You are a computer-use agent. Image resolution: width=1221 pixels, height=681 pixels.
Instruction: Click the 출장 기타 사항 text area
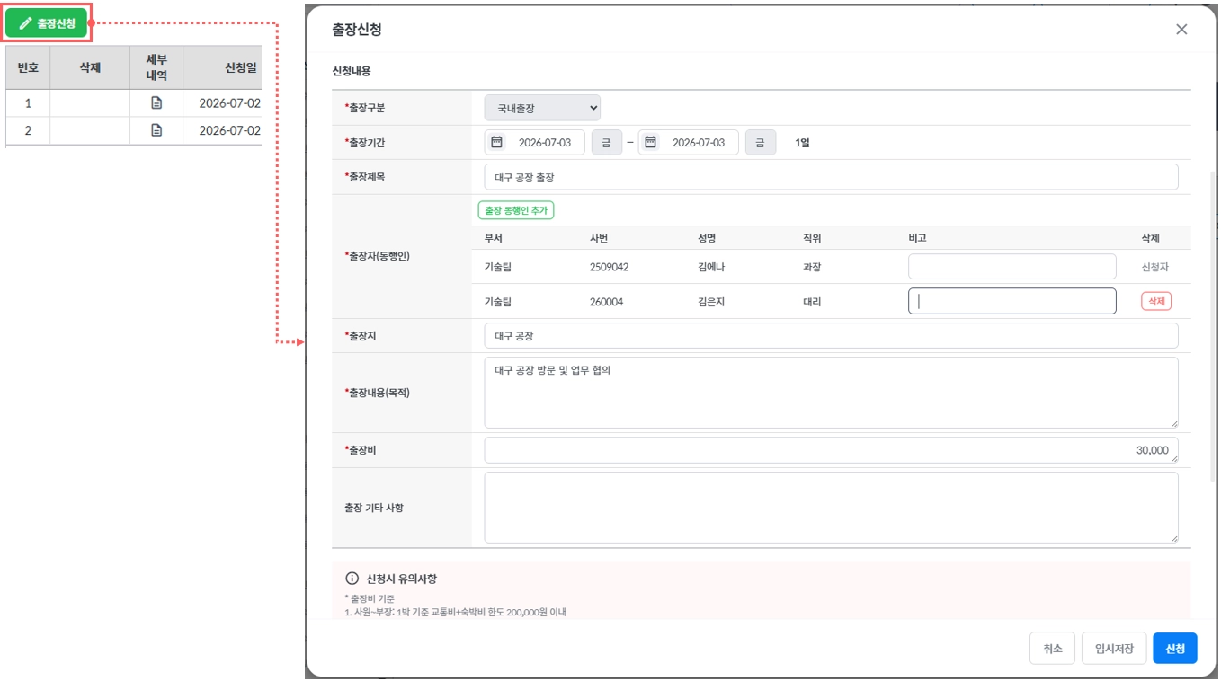point(831,508)
